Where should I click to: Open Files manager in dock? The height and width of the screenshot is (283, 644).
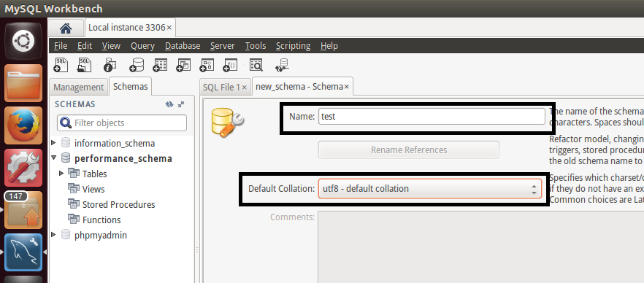23,83
